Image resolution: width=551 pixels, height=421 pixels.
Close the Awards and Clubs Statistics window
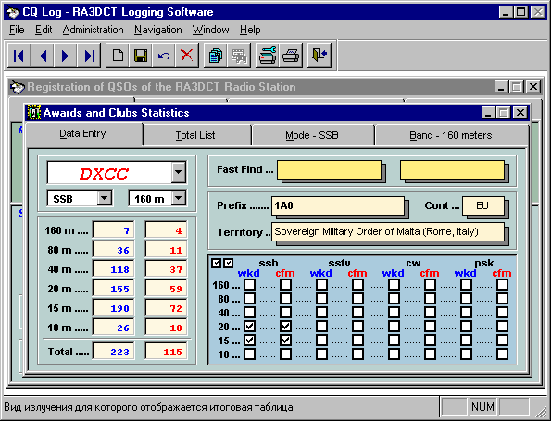coord(520,113)
